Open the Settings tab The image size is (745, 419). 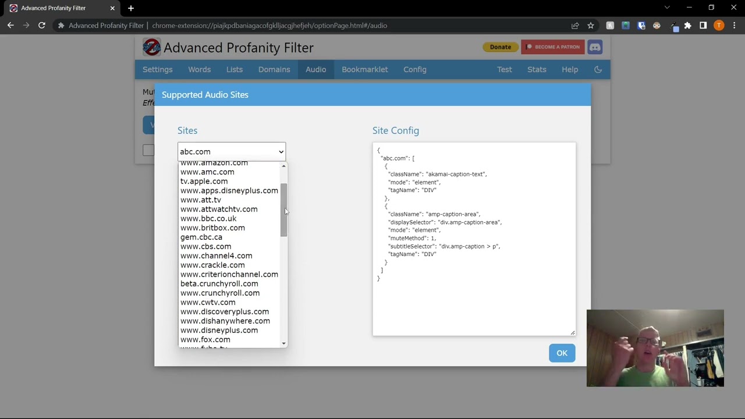158,69
